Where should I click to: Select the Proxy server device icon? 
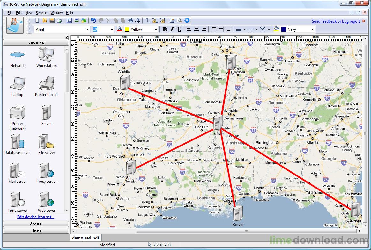coord(46,170)
